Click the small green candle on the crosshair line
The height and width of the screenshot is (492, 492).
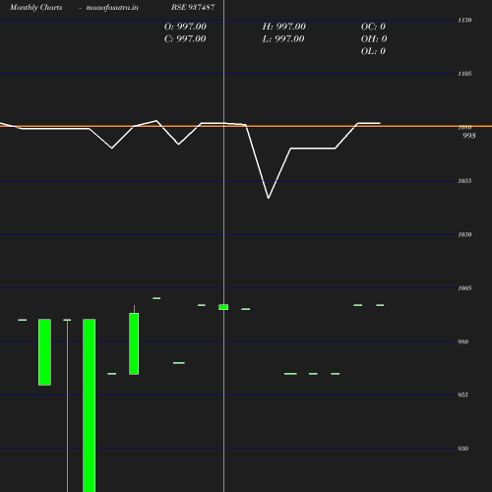pyautogui.click(x=223, y=307)
